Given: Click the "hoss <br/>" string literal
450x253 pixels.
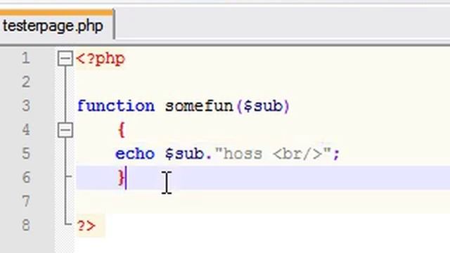Looking at the screenshot, I should point(273,154).
